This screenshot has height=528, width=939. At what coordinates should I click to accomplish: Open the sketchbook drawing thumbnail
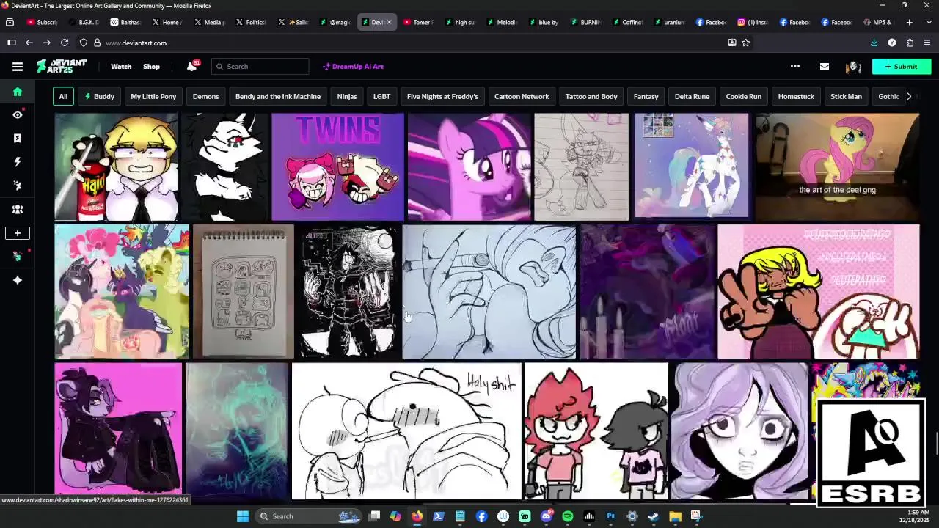pyautogui.click(x=243, y=291)
